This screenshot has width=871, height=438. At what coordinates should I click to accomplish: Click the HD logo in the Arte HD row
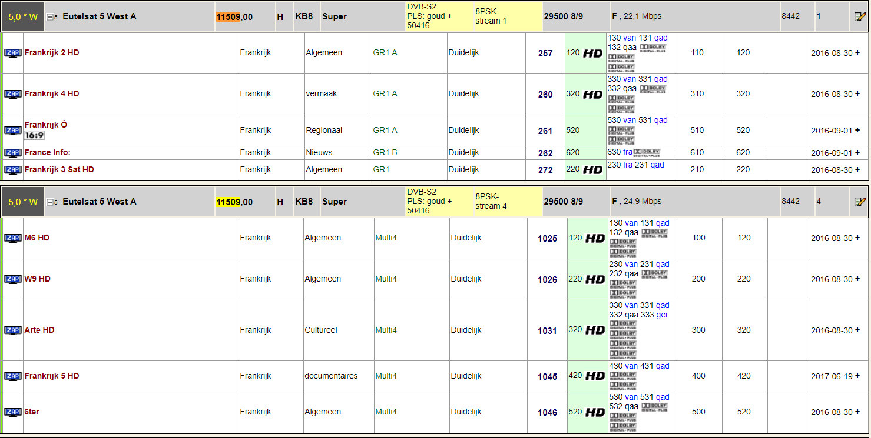595,330
